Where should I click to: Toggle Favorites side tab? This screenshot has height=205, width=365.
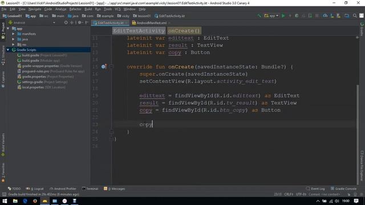coord(3,173)
